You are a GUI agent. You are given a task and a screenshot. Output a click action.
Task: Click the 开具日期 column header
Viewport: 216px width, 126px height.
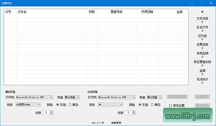click(x=147, y=12)
